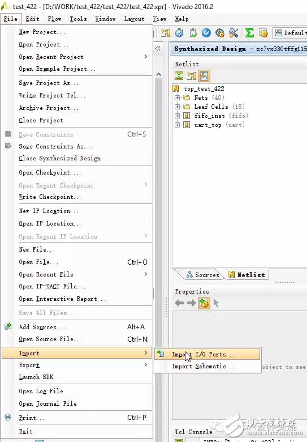Expand the Leaf Cells (18) node
The image size is (307, 442).
[x=177, y=107]
